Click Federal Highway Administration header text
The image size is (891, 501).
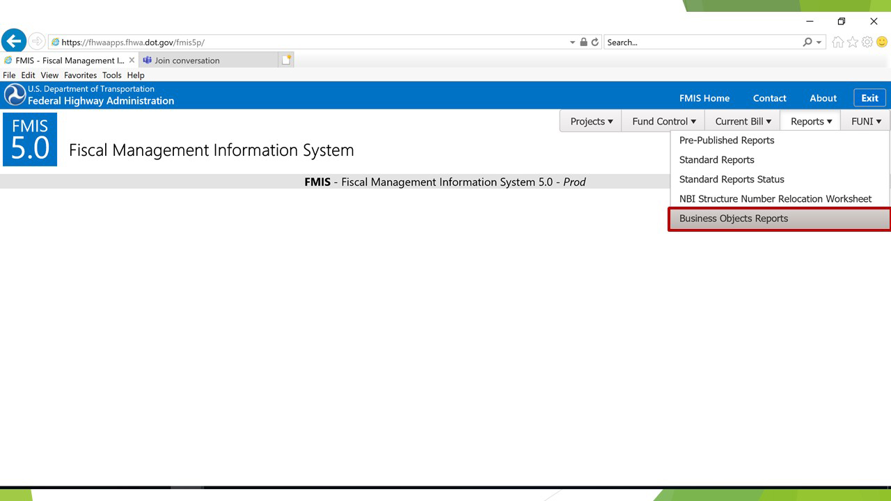101,101
